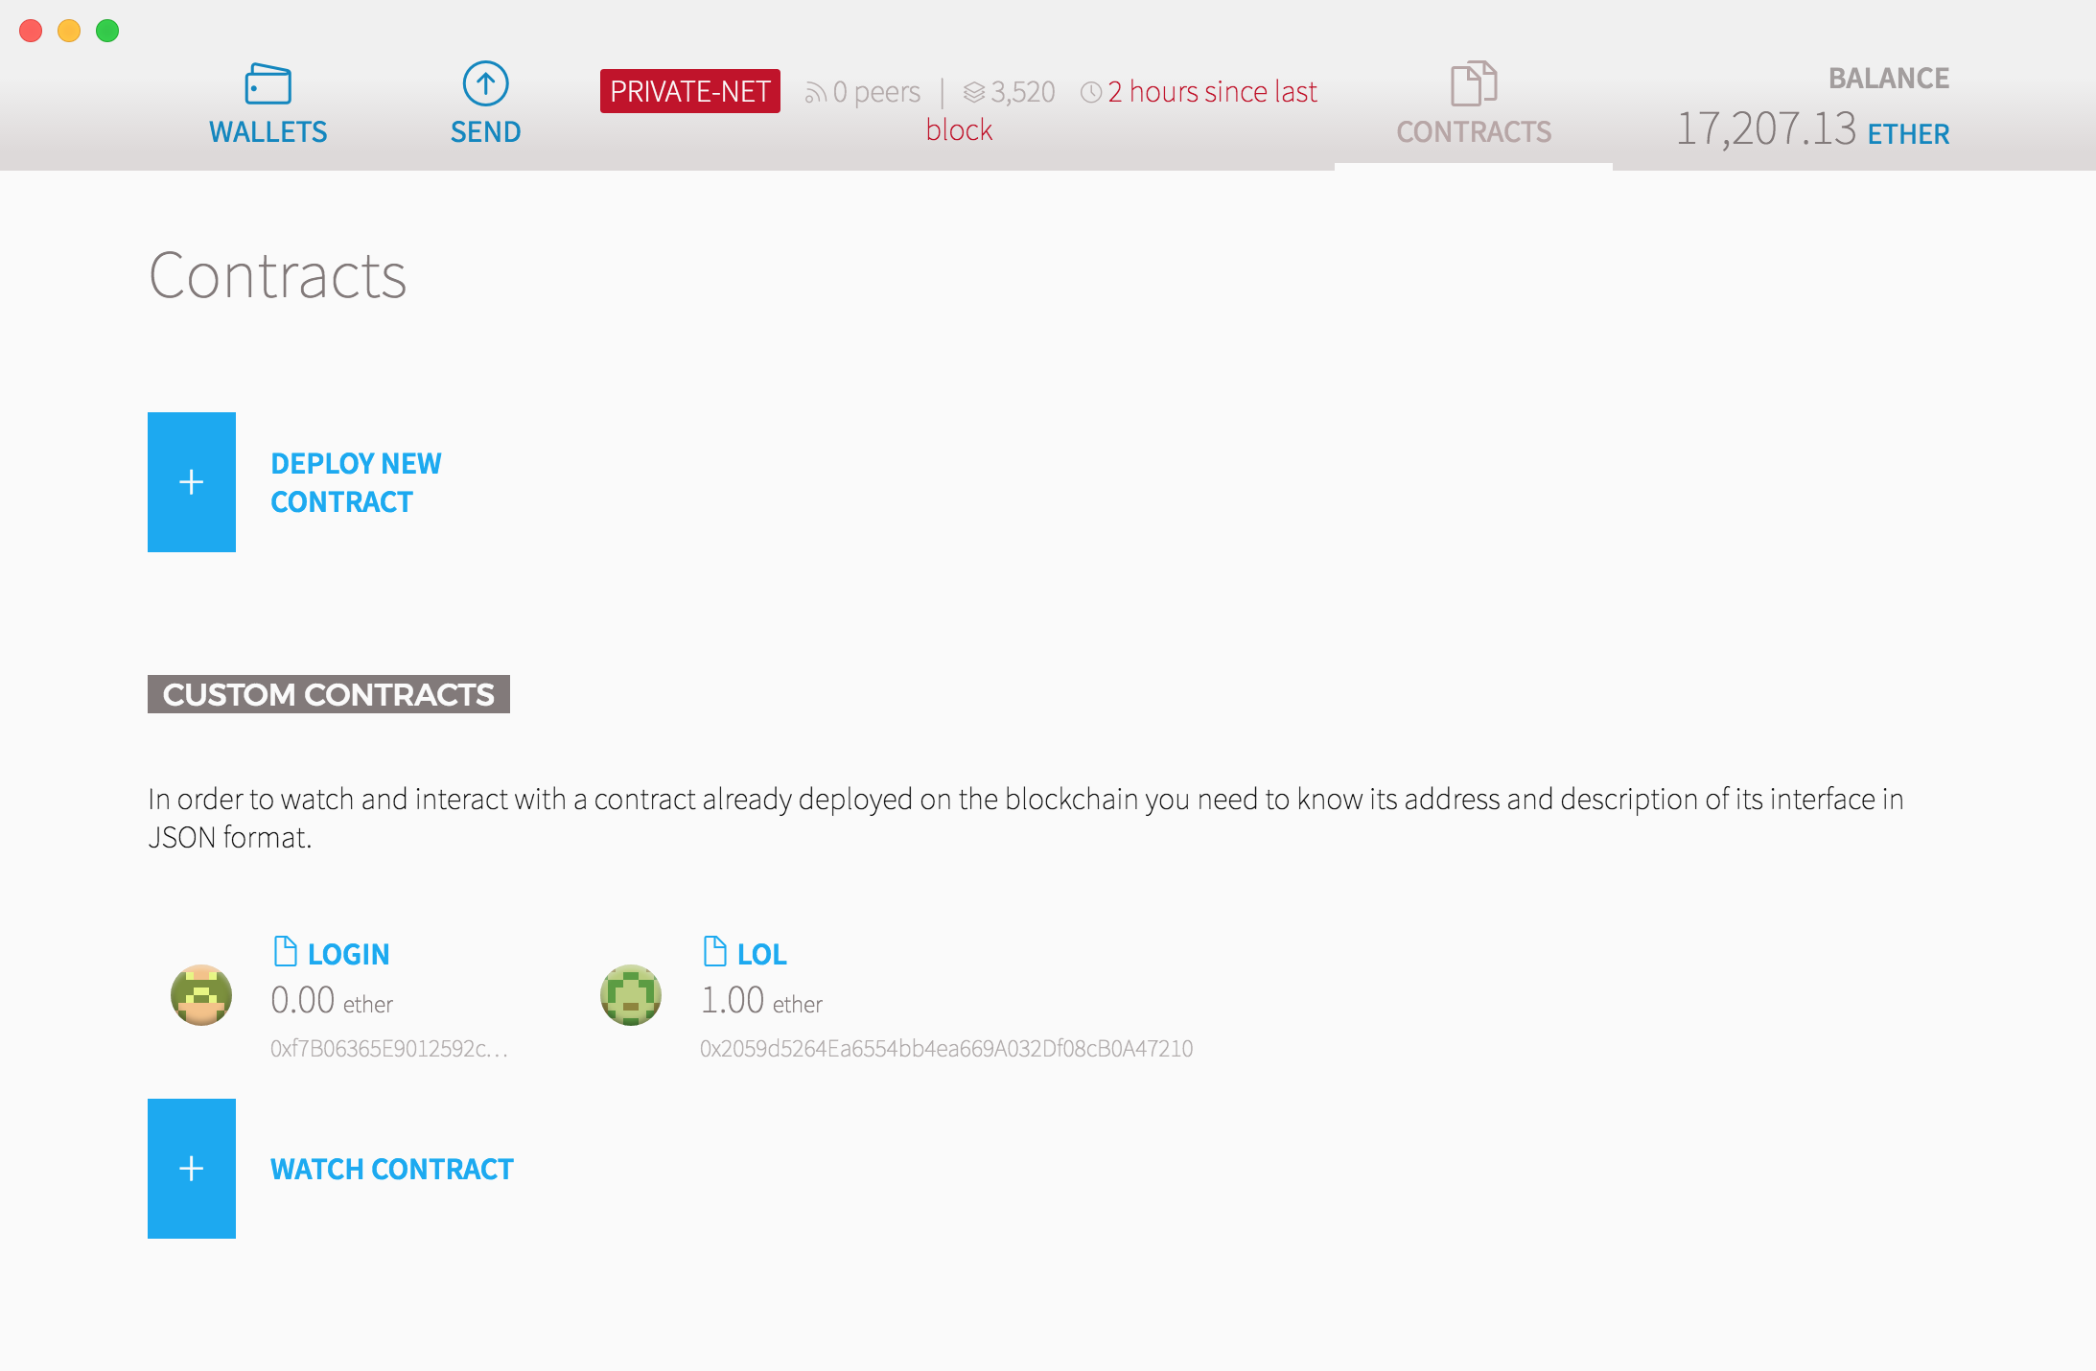Click the Watch Contract button
The width and height of the screenshot is (2096, 1371).
point(191,1169)
